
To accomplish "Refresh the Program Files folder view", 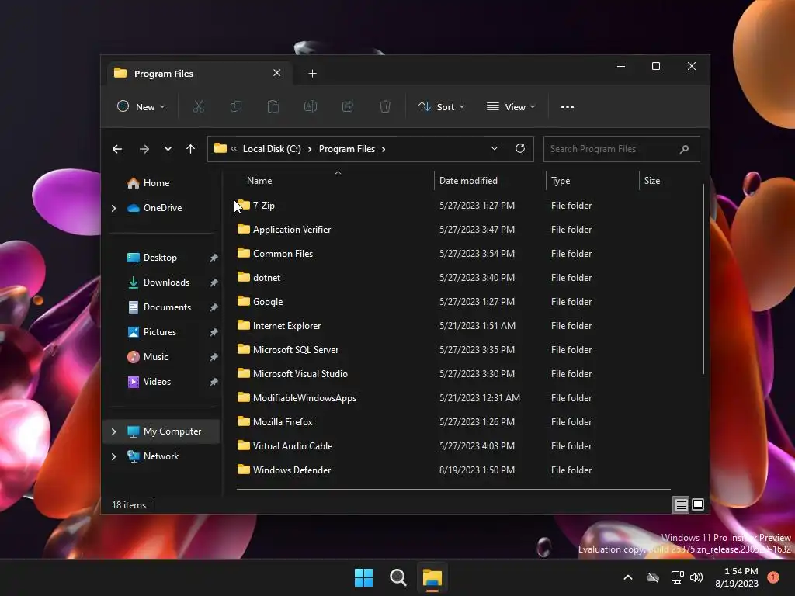I will click(x=519, y=148).
